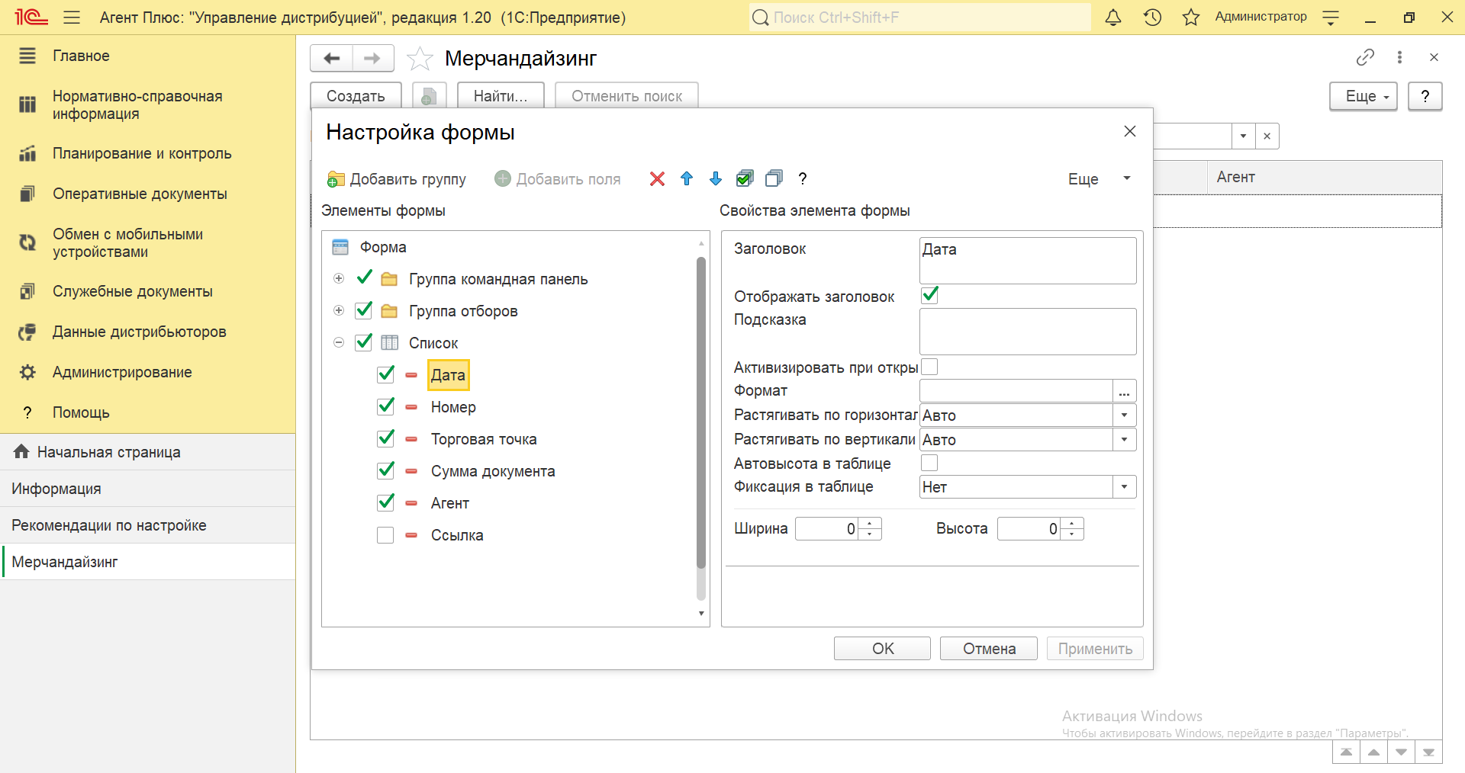1465x773 pixels.
Task: Expand Группа отборов node
Action: [339, 310]
